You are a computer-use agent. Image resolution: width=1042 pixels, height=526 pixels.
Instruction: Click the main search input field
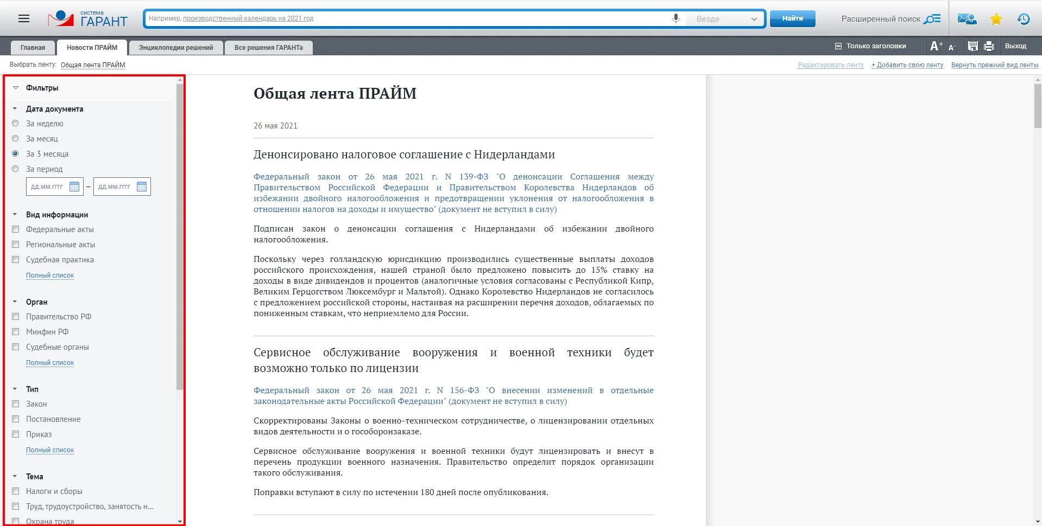[407, 18]
